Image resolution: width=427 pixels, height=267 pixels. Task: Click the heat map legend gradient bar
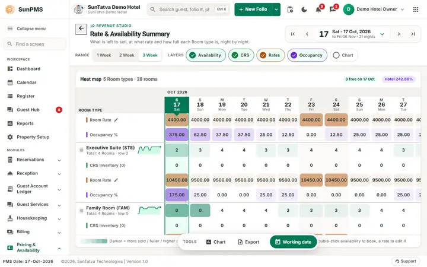[94, 241]
